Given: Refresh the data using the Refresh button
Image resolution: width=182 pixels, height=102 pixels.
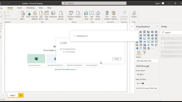Looking at the screenshot, I should pyautogui.click(x=78, y=14).
